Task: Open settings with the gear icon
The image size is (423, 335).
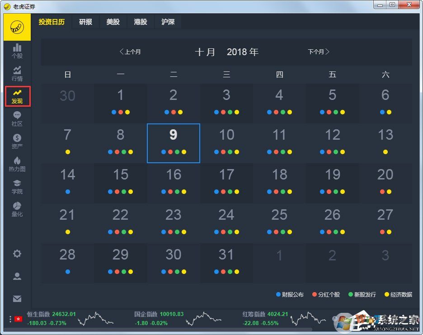Action: [17, 254]
